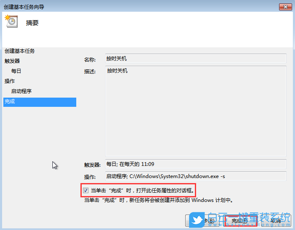
Task: Select the 启动程序 step in sidebar
Action: pos(21,91)
